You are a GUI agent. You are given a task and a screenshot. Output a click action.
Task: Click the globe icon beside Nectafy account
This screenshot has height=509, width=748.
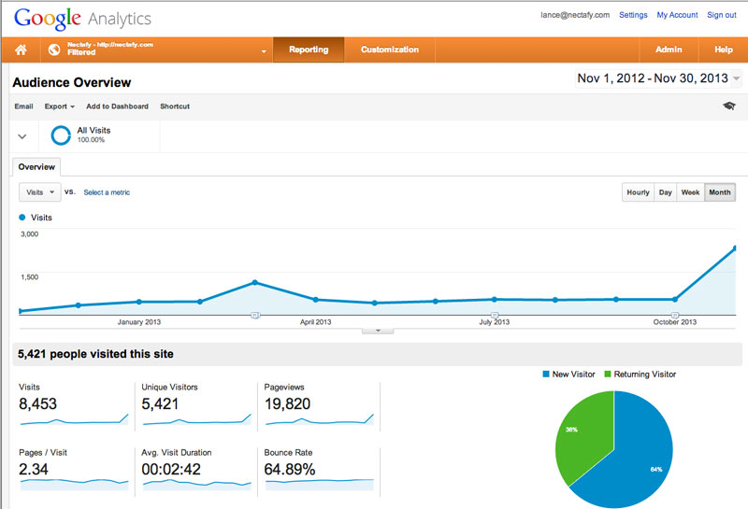(54, 49)
